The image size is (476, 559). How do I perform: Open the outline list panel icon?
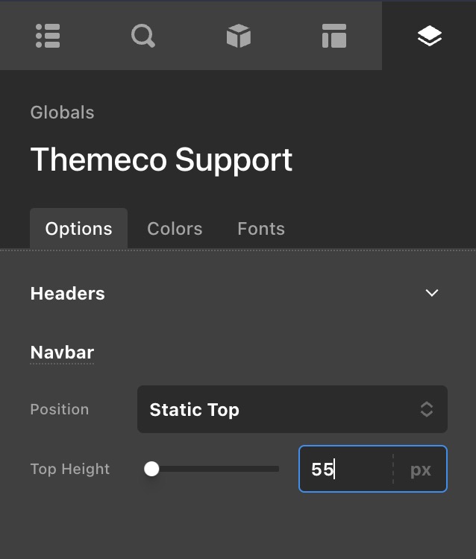(48, 36)
